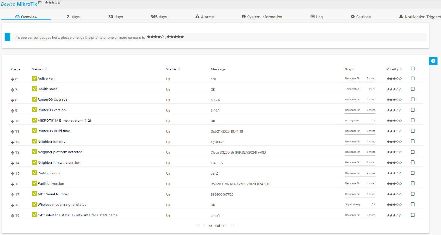Open Health state temperature mini graph
This screenshot has height=235, width=441.
click(x=360, y=89)
